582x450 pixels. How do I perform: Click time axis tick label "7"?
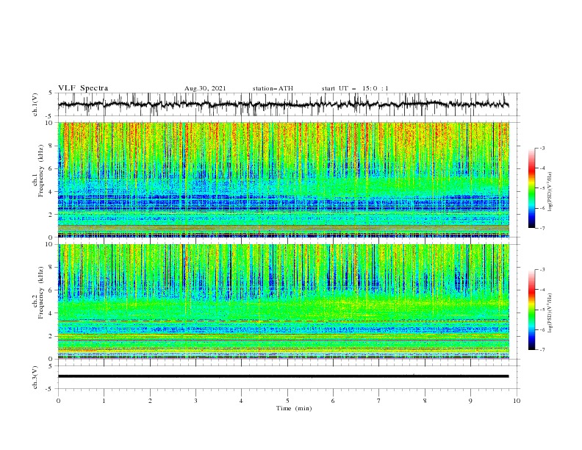pyautogui.click(x=379, y=401)
